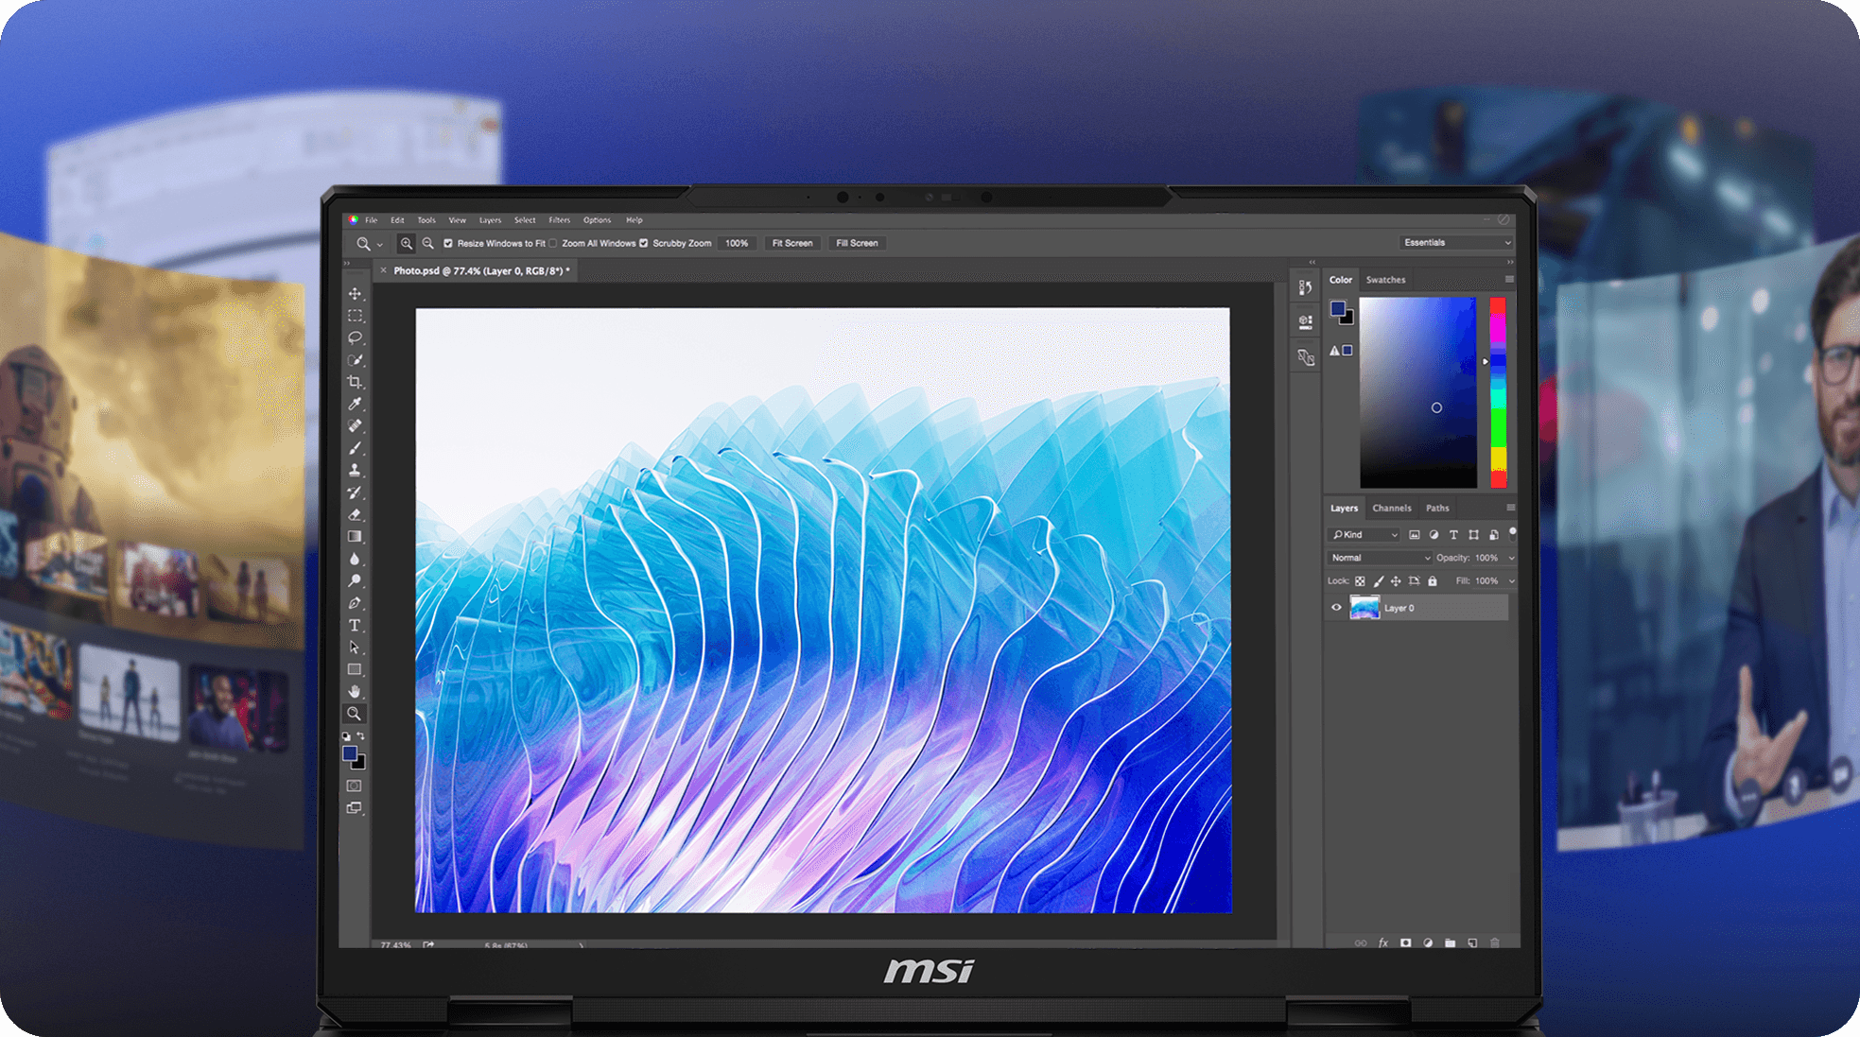Select the Zoom tool

[355, 714]
